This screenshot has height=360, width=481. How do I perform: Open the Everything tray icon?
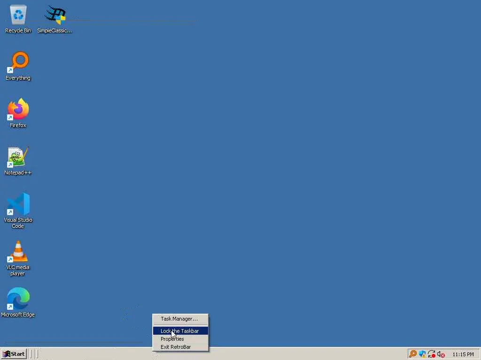(x=413, y=354)
